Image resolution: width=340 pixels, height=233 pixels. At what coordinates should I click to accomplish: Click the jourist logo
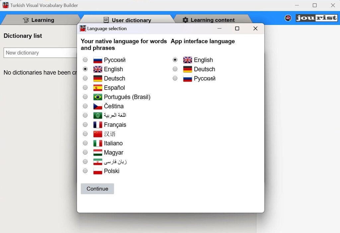(x=316, y=18)
